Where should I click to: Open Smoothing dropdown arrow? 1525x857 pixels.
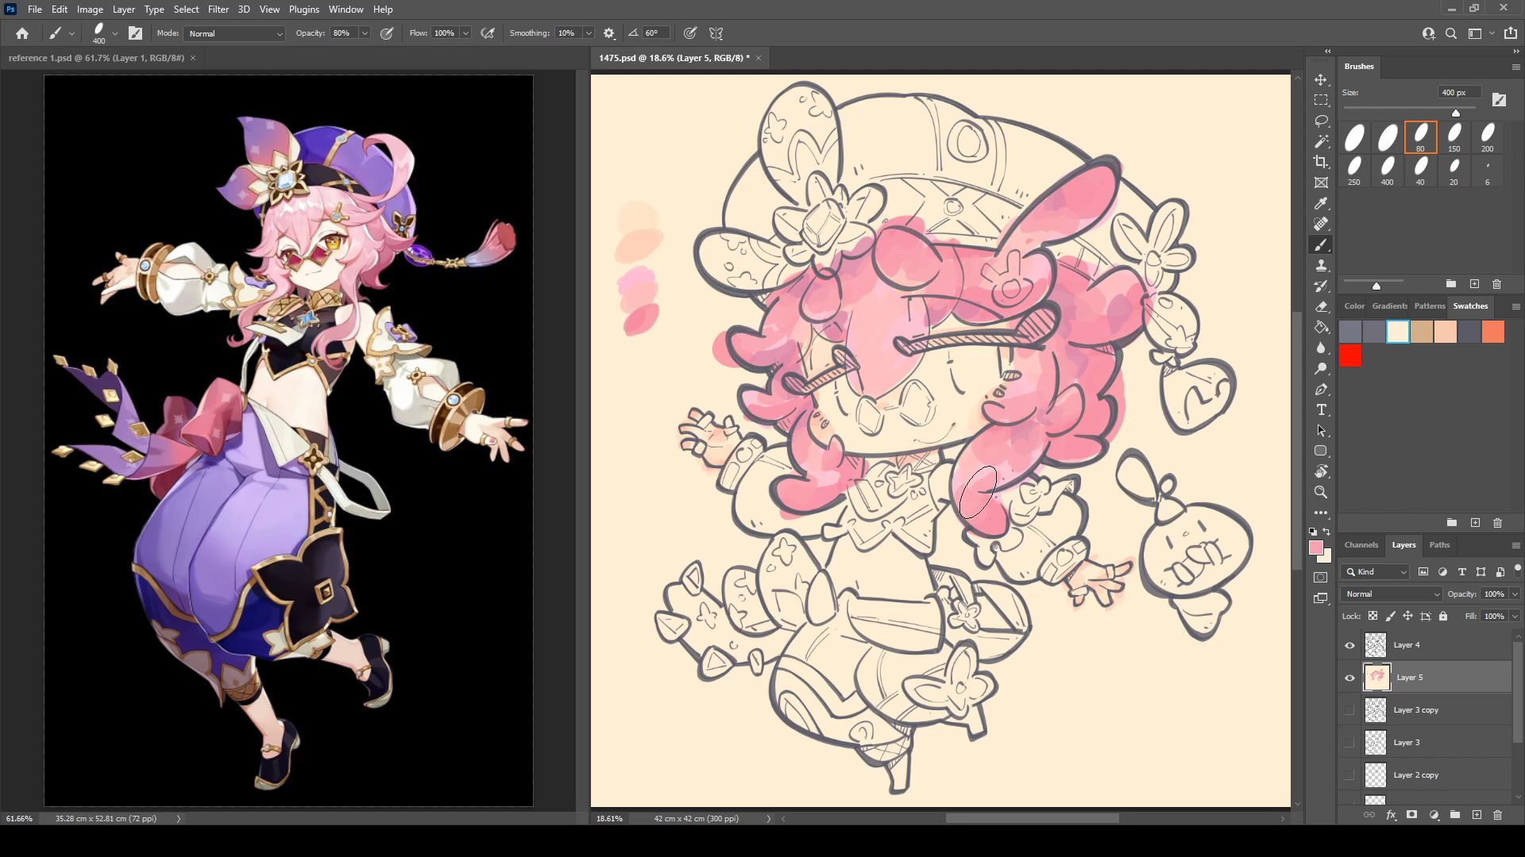(x=589, y=33)
